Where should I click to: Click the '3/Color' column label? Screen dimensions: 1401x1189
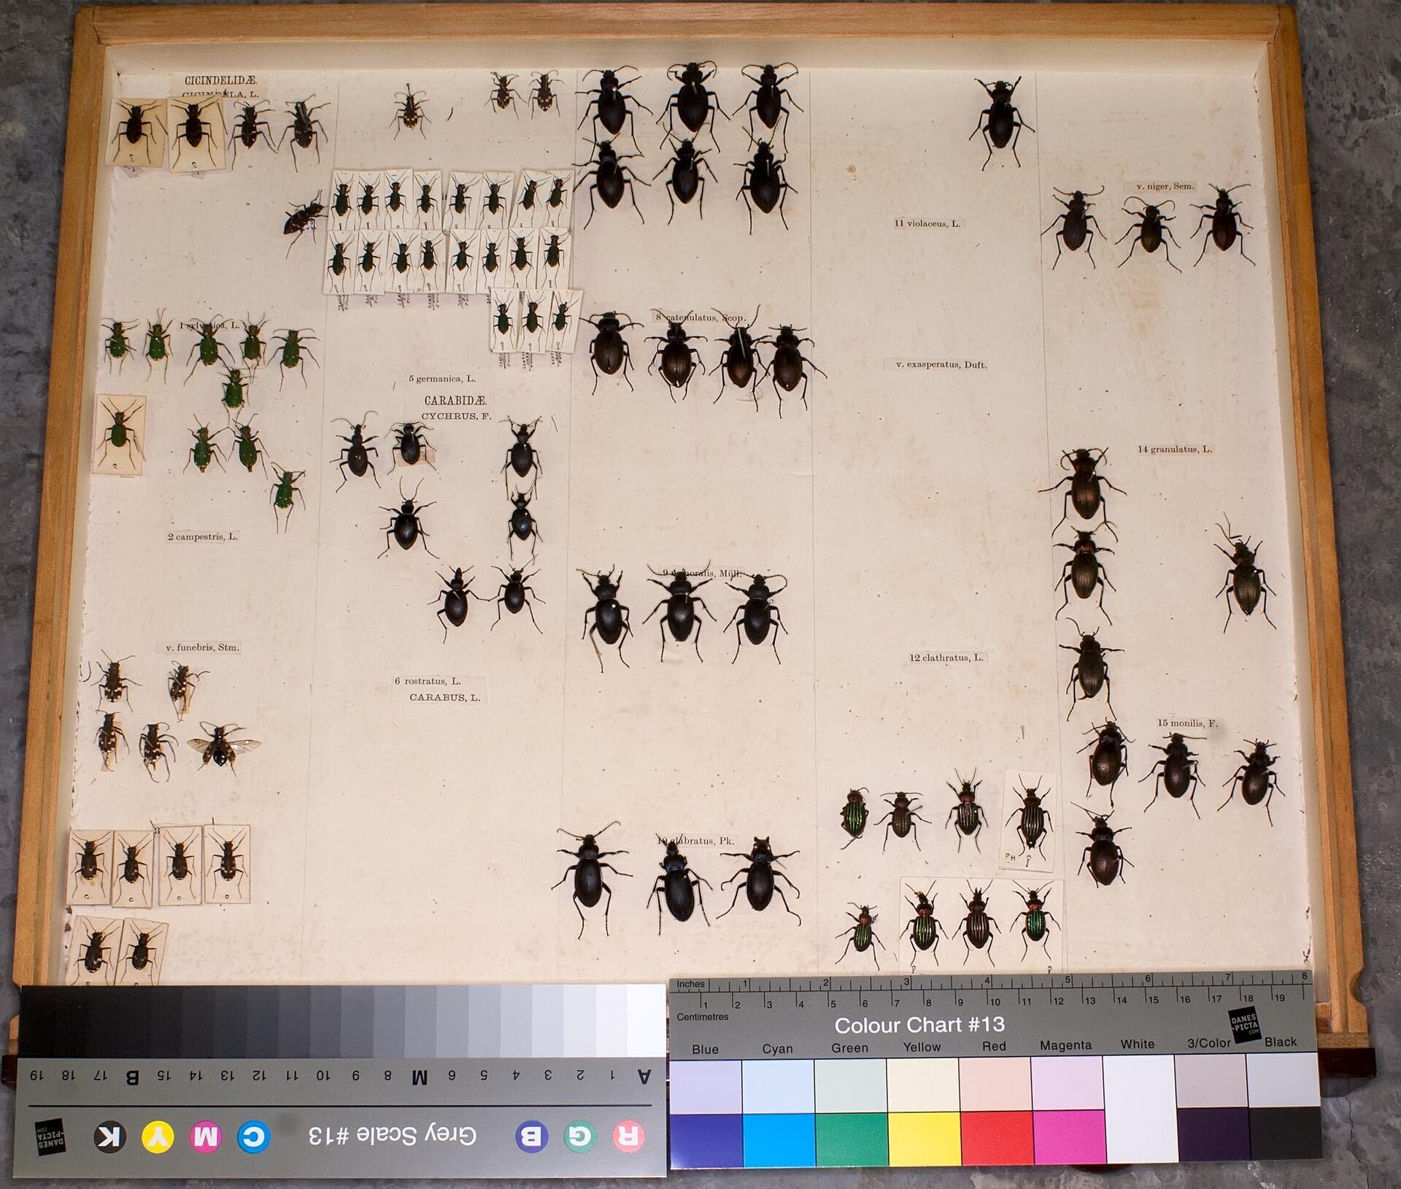1208,1043
